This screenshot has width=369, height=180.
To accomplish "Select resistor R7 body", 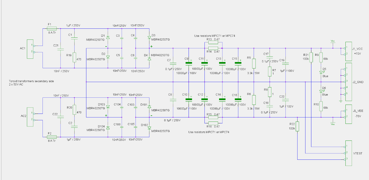I will [270, 72].
